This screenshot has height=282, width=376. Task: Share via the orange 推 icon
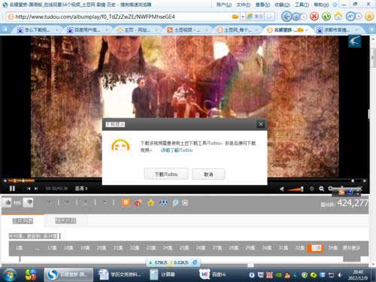coord(126,202)
